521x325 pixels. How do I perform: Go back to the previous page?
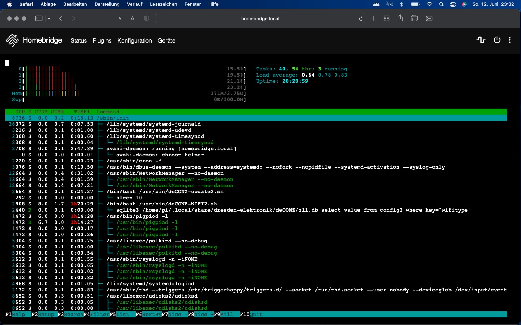click(61, 18)
